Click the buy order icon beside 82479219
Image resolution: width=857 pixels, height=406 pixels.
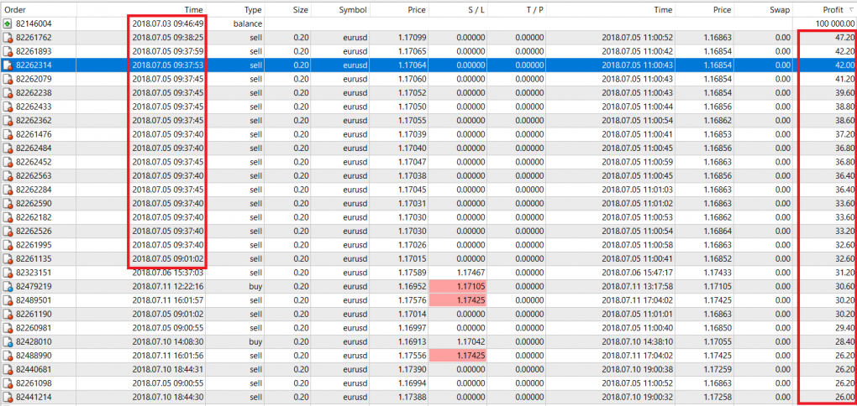click(x=7, y=286)
